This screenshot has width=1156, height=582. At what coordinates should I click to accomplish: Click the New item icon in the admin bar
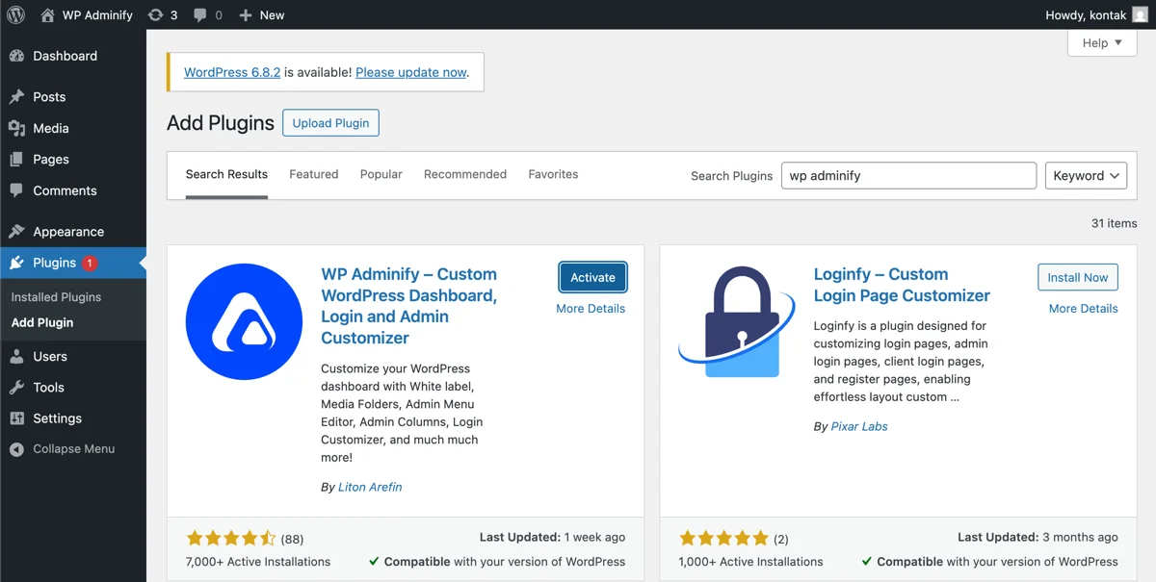(247, 14)
